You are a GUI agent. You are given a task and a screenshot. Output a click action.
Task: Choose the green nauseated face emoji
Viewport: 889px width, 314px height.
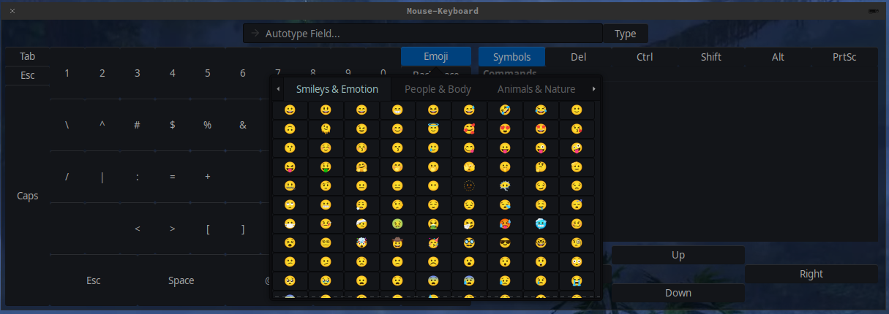(397, 223)
